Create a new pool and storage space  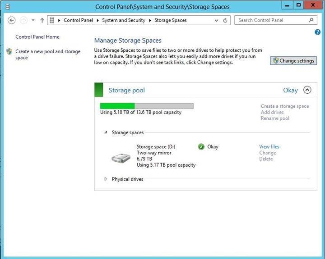(48, 55)
